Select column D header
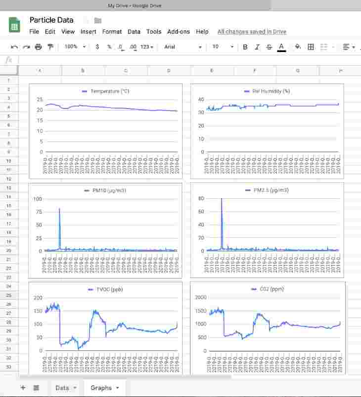The width and height of the screenshot is (361, 397). point(169,71)
